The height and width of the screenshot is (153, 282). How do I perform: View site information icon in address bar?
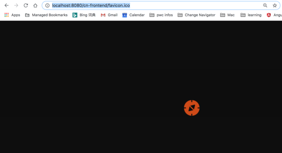click(x=47, y=5)
